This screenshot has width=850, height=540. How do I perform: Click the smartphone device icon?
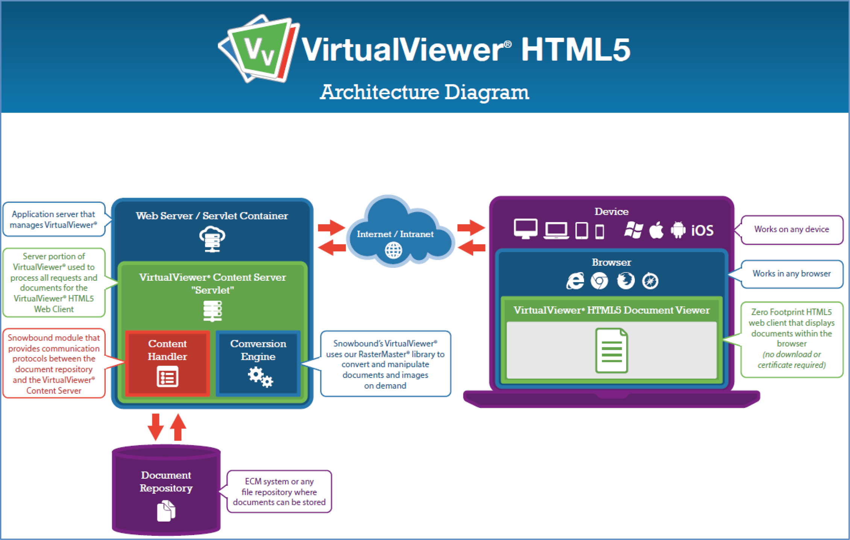point(600,231)
